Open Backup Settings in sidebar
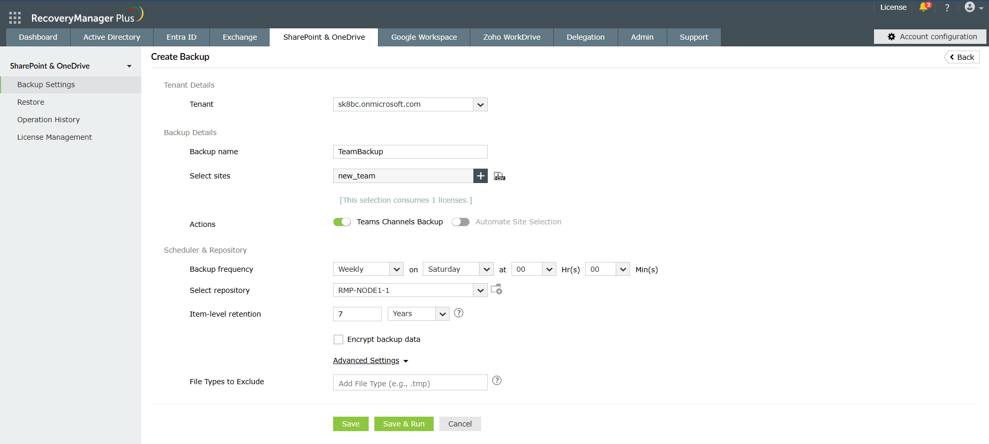The width and height of the screenshot is (989, 444). click(x=71, y=85)
